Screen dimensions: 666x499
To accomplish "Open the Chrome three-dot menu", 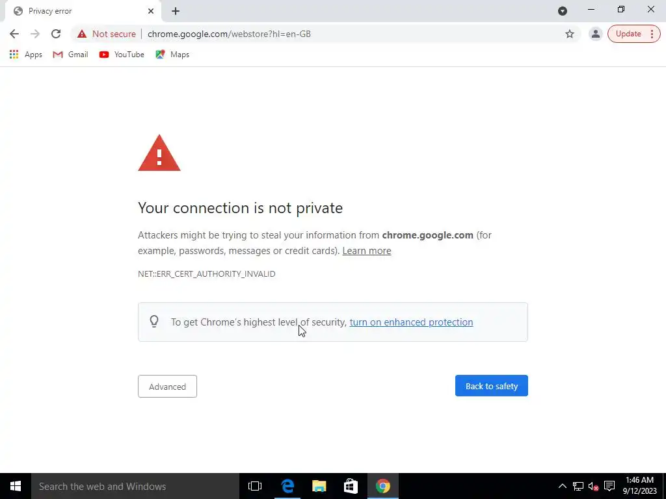I will (652, 34).
